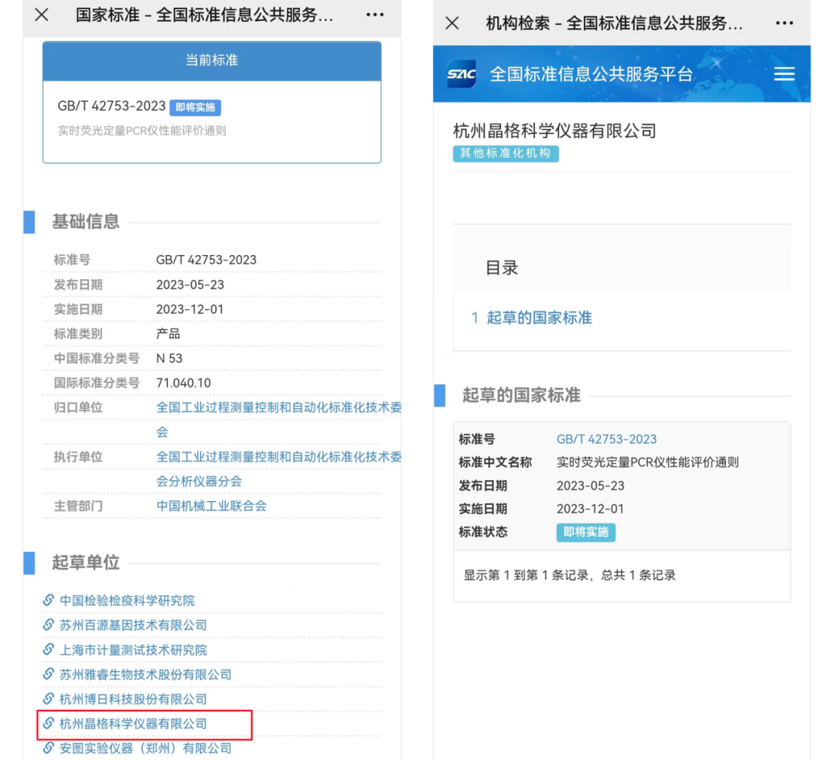Open 苏州雅睿生物技术股份有限公司 link
This screenshot has height=760, width=835.
click(145, 674)
